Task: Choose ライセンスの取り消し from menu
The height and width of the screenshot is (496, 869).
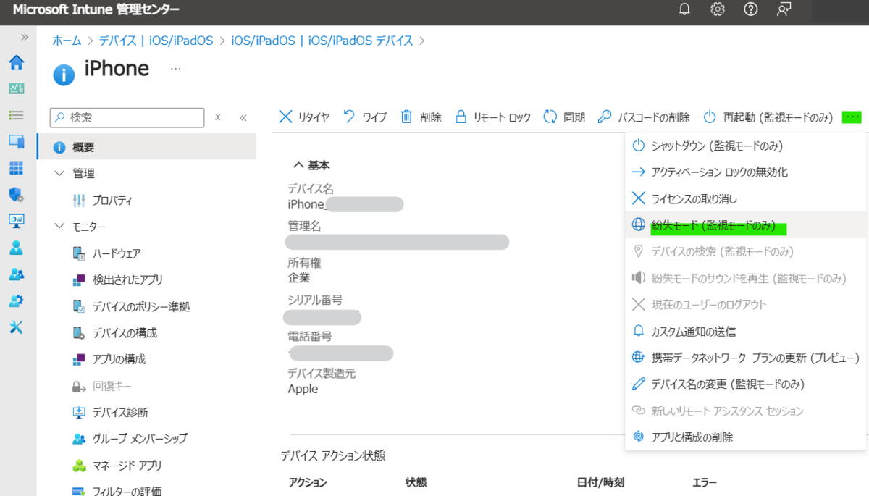Action: tap(746, 198)
